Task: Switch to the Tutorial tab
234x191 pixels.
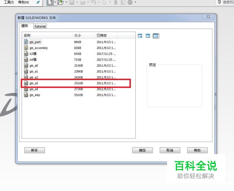Action: (40, 26)
